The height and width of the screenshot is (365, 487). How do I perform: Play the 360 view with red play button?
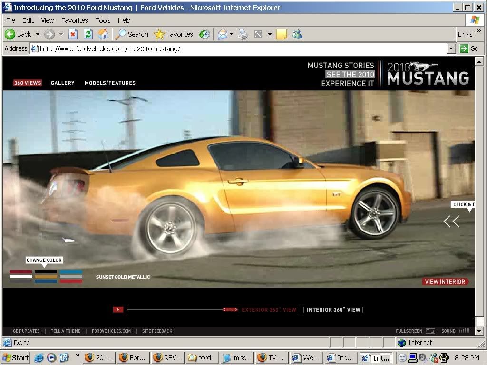tap(118, 309)
